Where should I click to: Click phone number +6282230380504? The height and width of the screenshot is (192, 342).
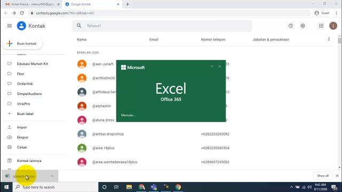coord(215,148)
